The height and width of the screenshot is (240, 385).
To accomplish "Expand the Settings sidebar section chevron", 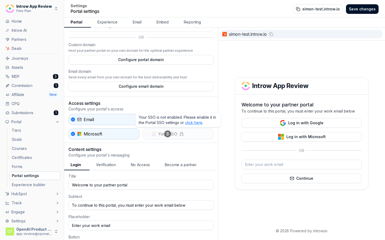I will pyautogui.click(x=57, y=221).
